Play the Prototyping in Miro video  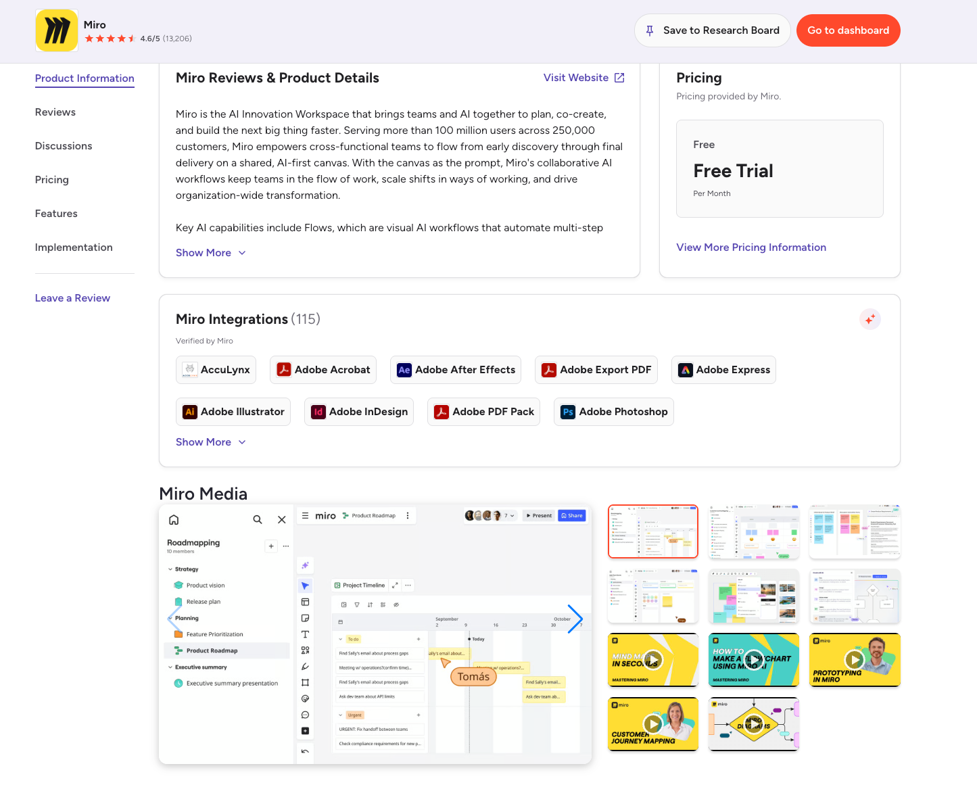click(x=855, y=659)
